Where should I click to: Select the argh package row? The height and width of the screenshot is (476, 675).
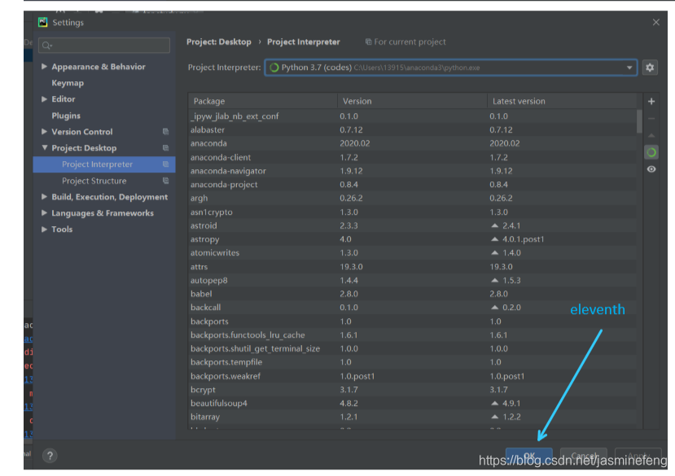pyautogui.click(x=412, y=199)
